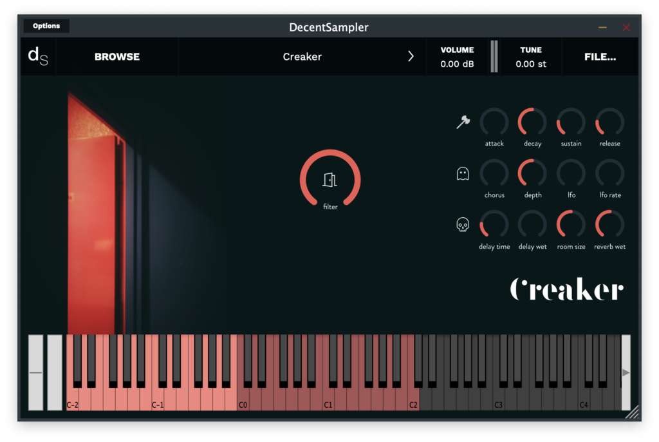Click the lfo knob
659x442 pixels.
click(x=571, y=174)
